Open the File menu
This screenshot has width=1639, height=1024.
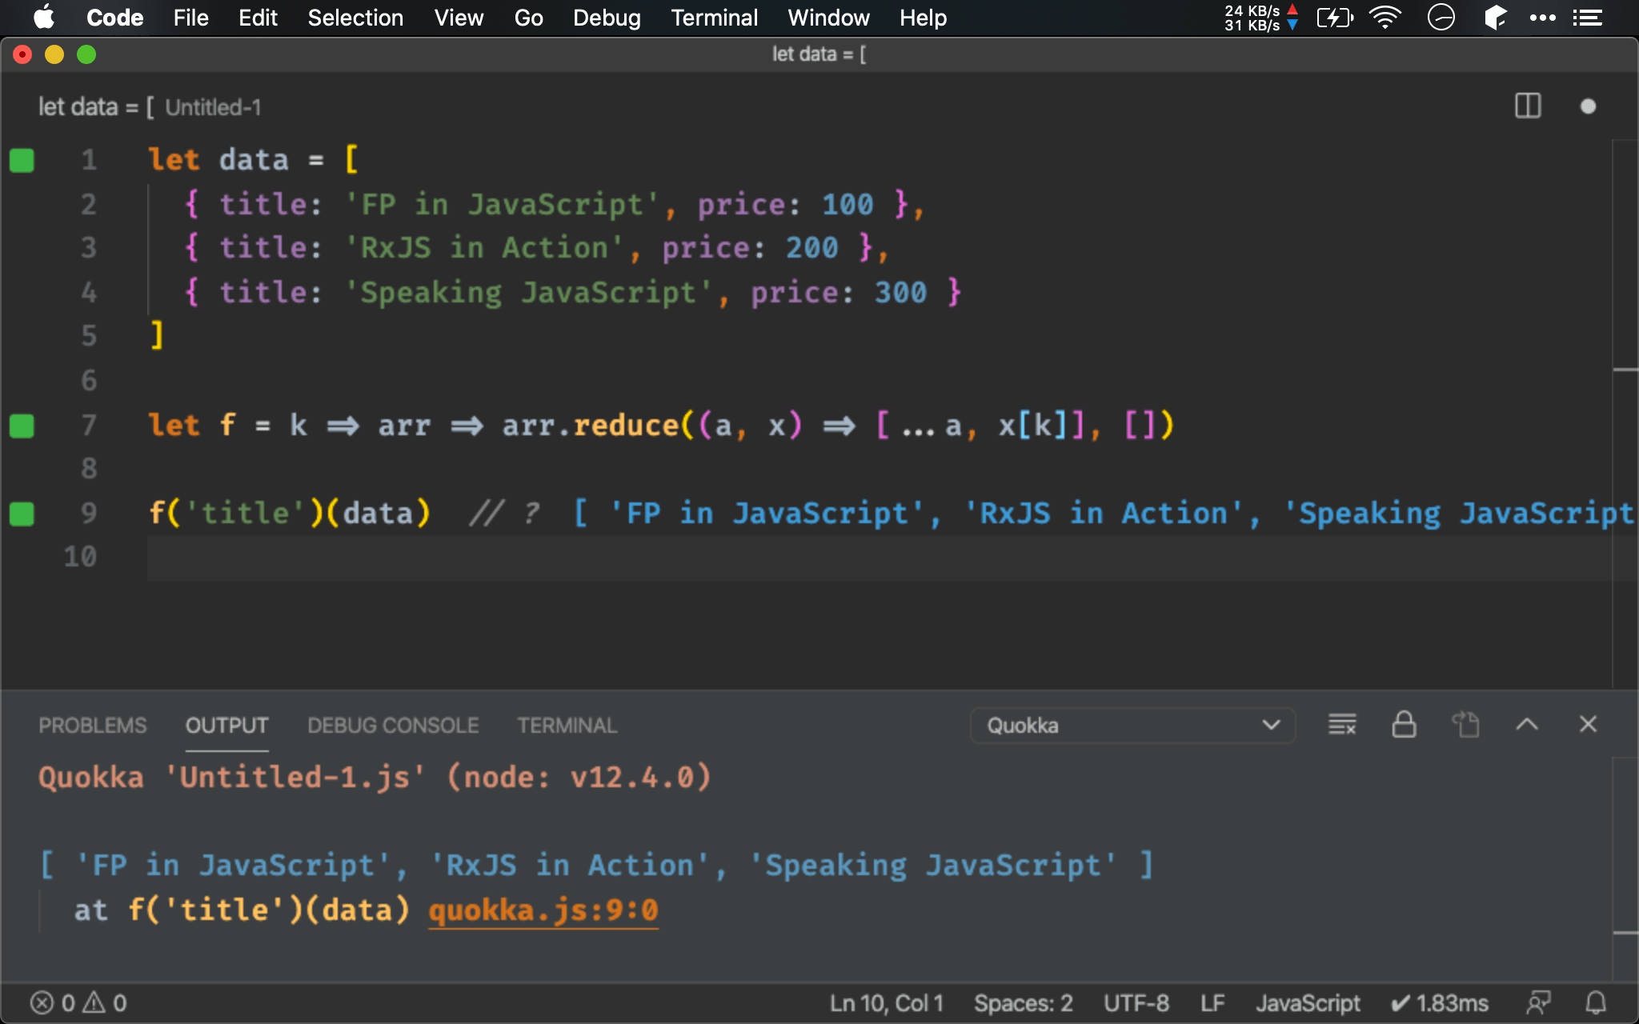[x=190, y=18]
